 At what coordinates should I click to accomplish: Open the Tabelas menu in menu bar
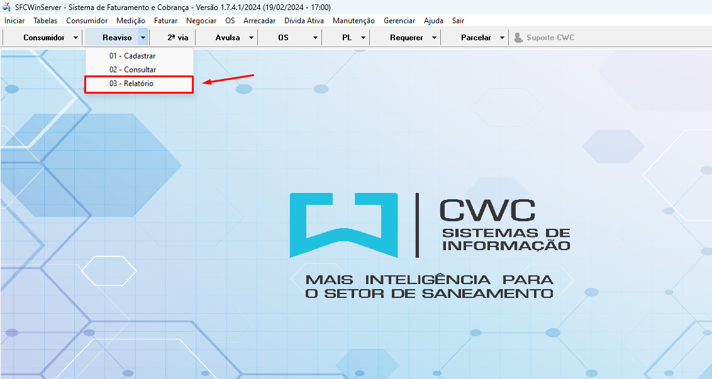45,21
